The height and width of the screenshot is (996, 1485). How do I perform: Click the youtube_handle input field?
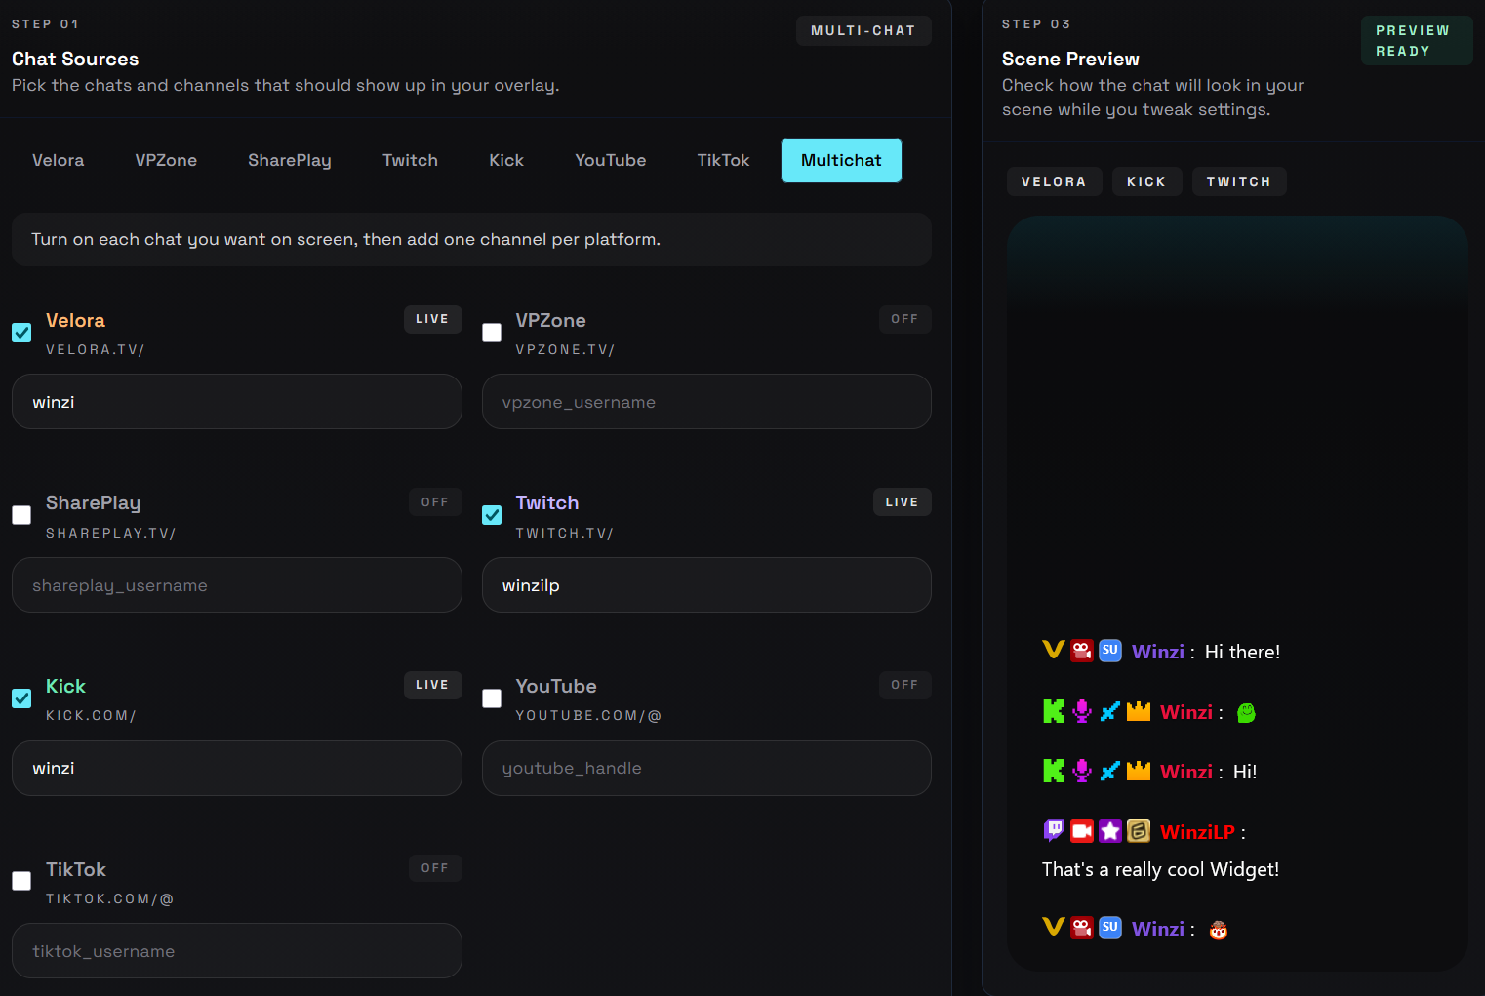pos(706,769)
